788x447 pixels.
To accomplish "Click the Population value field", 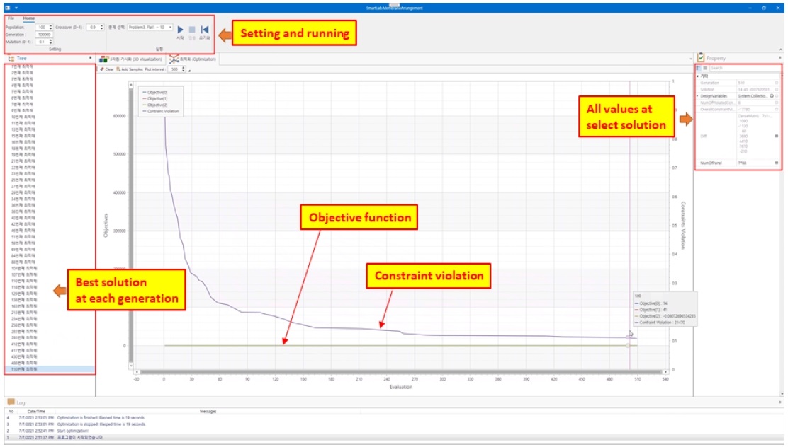I will 44,27.
